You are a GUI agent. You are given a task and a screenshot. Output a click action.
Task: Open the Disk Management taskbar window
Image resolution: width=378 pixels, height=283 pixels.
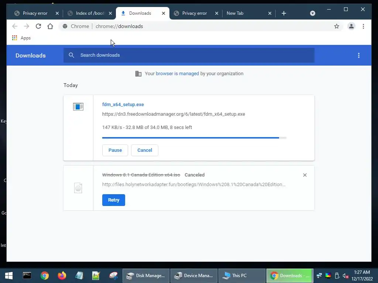point(146,276)
